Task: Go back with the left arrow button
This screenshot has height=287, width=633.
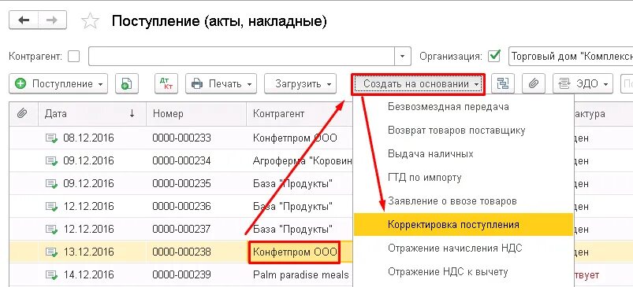Action: point(24,20)
